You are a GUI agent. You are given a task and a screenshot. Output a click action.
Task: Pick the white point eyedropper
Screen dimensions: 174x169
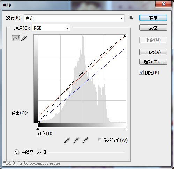(x=85, y=140)
